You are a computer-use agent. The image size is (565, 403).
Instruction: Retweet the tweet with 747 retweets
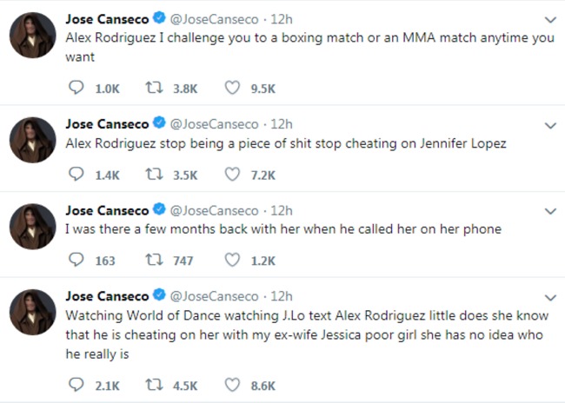[154, 260]
